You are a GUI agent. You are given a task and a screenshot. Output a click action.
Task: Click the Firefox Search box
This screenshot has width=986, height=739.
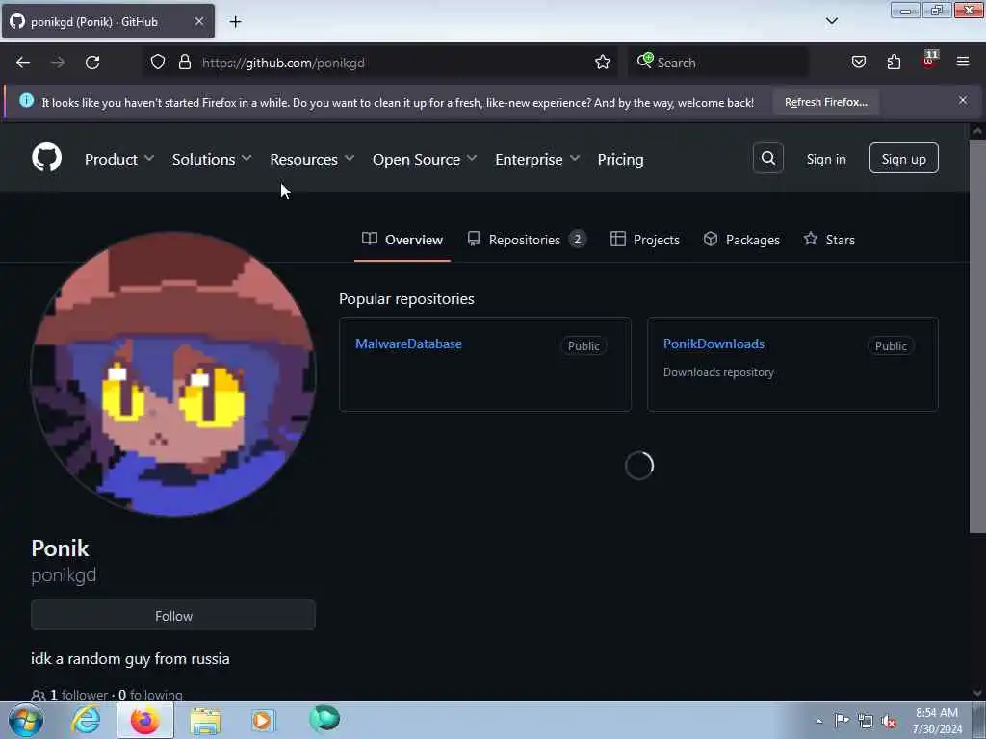(x=718, y=63)
